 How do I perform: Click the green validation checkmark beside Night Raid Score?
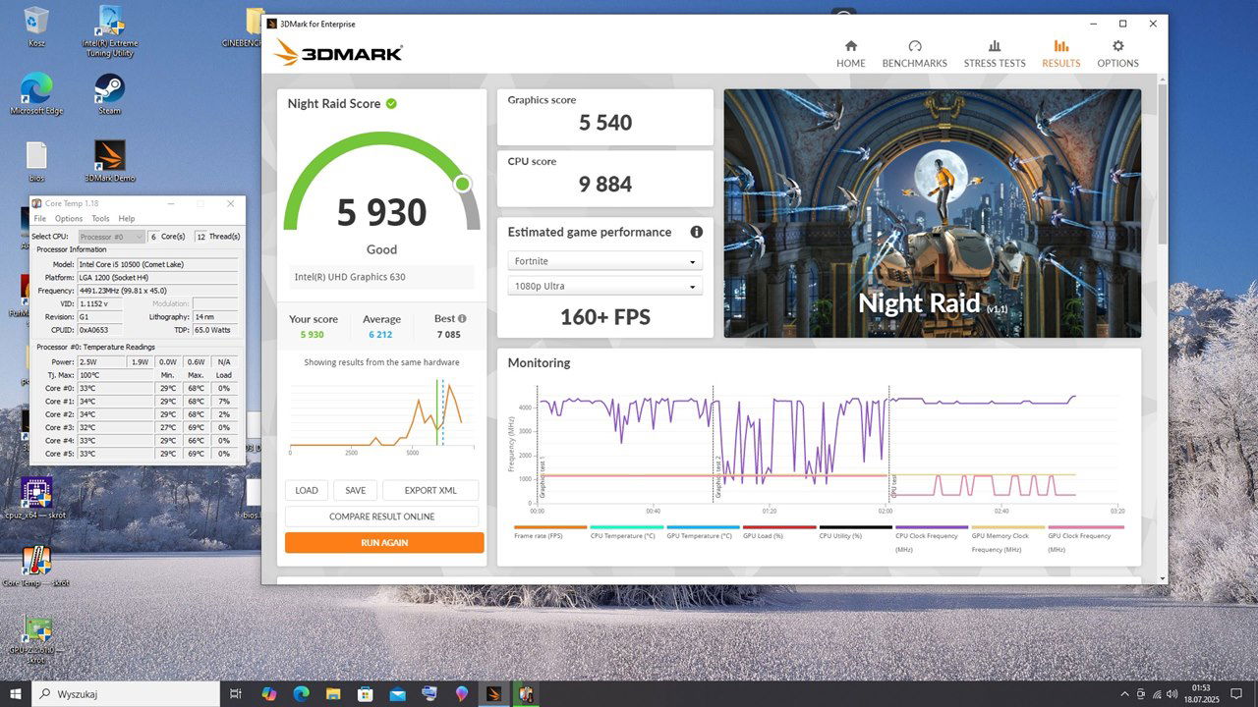[391, 103]
